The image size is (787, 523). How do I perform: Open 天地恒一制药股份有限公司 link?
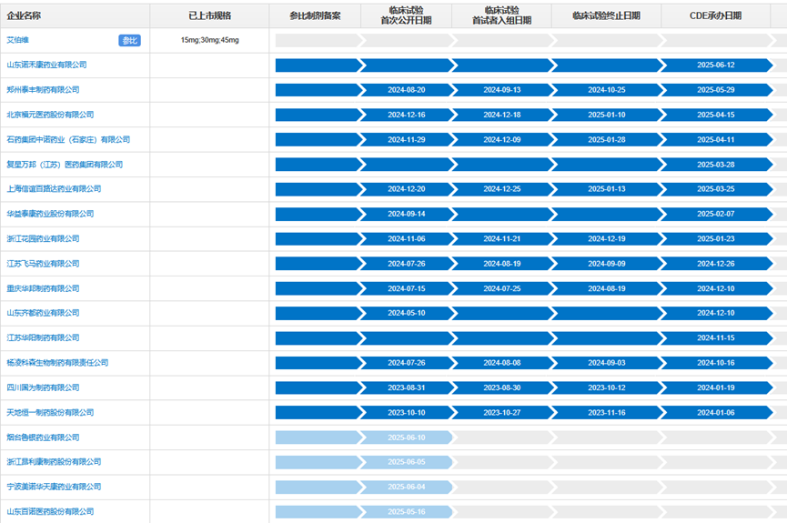pos(50,413)
